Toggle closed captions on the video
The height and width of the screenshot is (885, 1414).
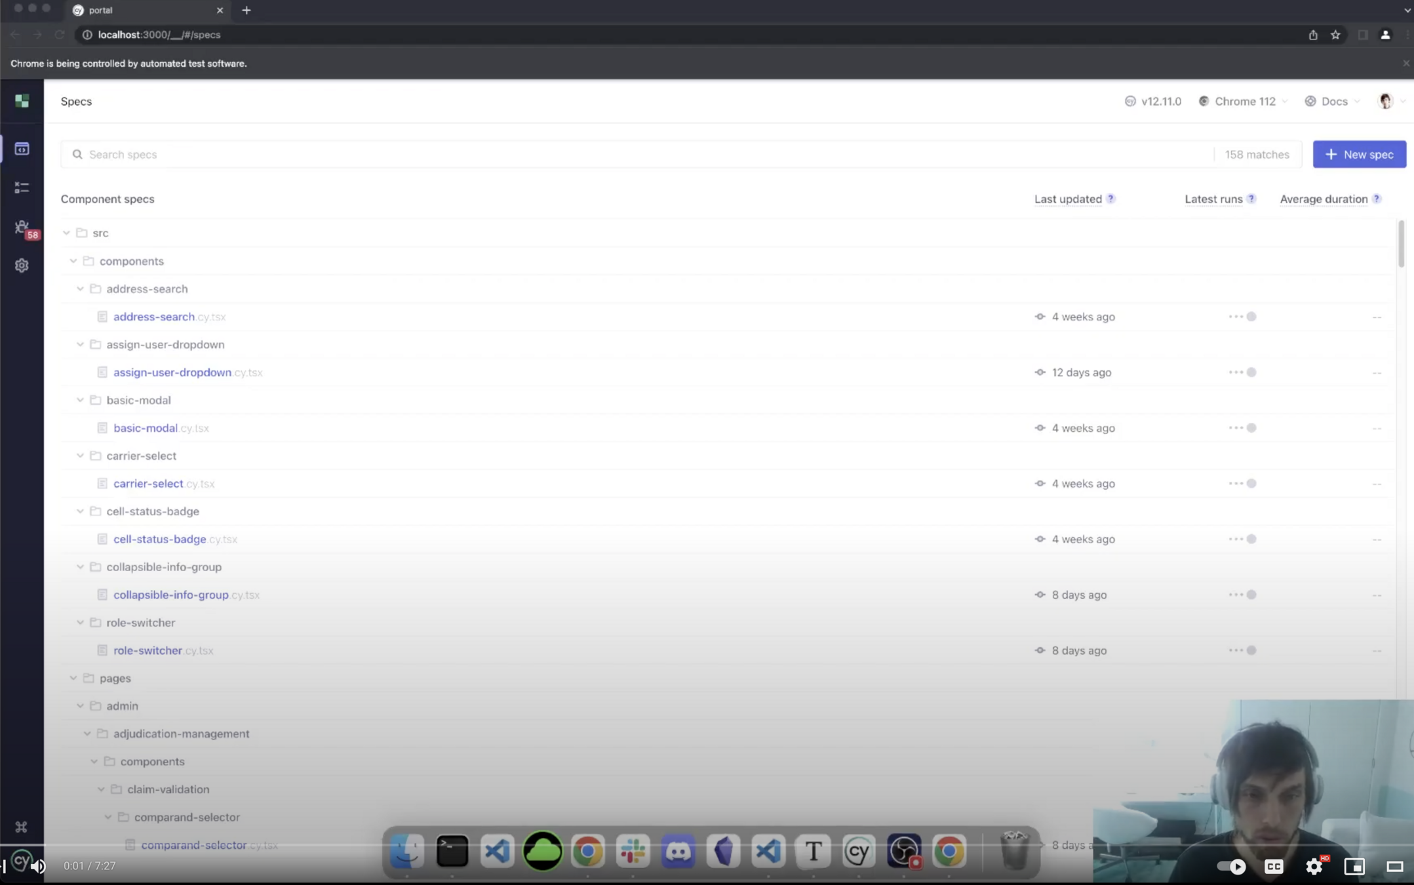pyautogui.click(x=1274, y=866)
